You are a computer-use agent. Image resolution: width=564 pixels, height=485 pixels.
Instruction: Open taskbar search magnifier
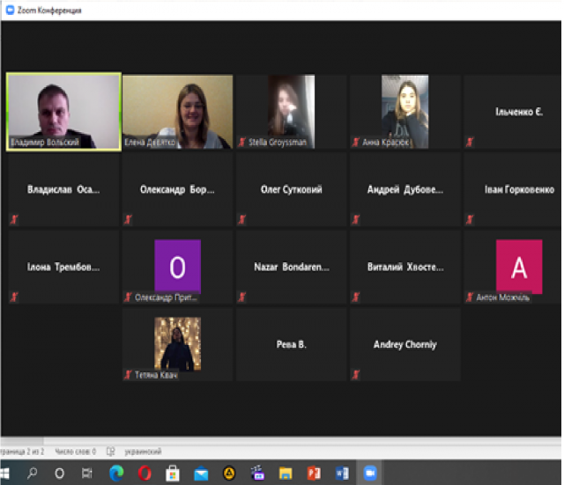(32, 474)
